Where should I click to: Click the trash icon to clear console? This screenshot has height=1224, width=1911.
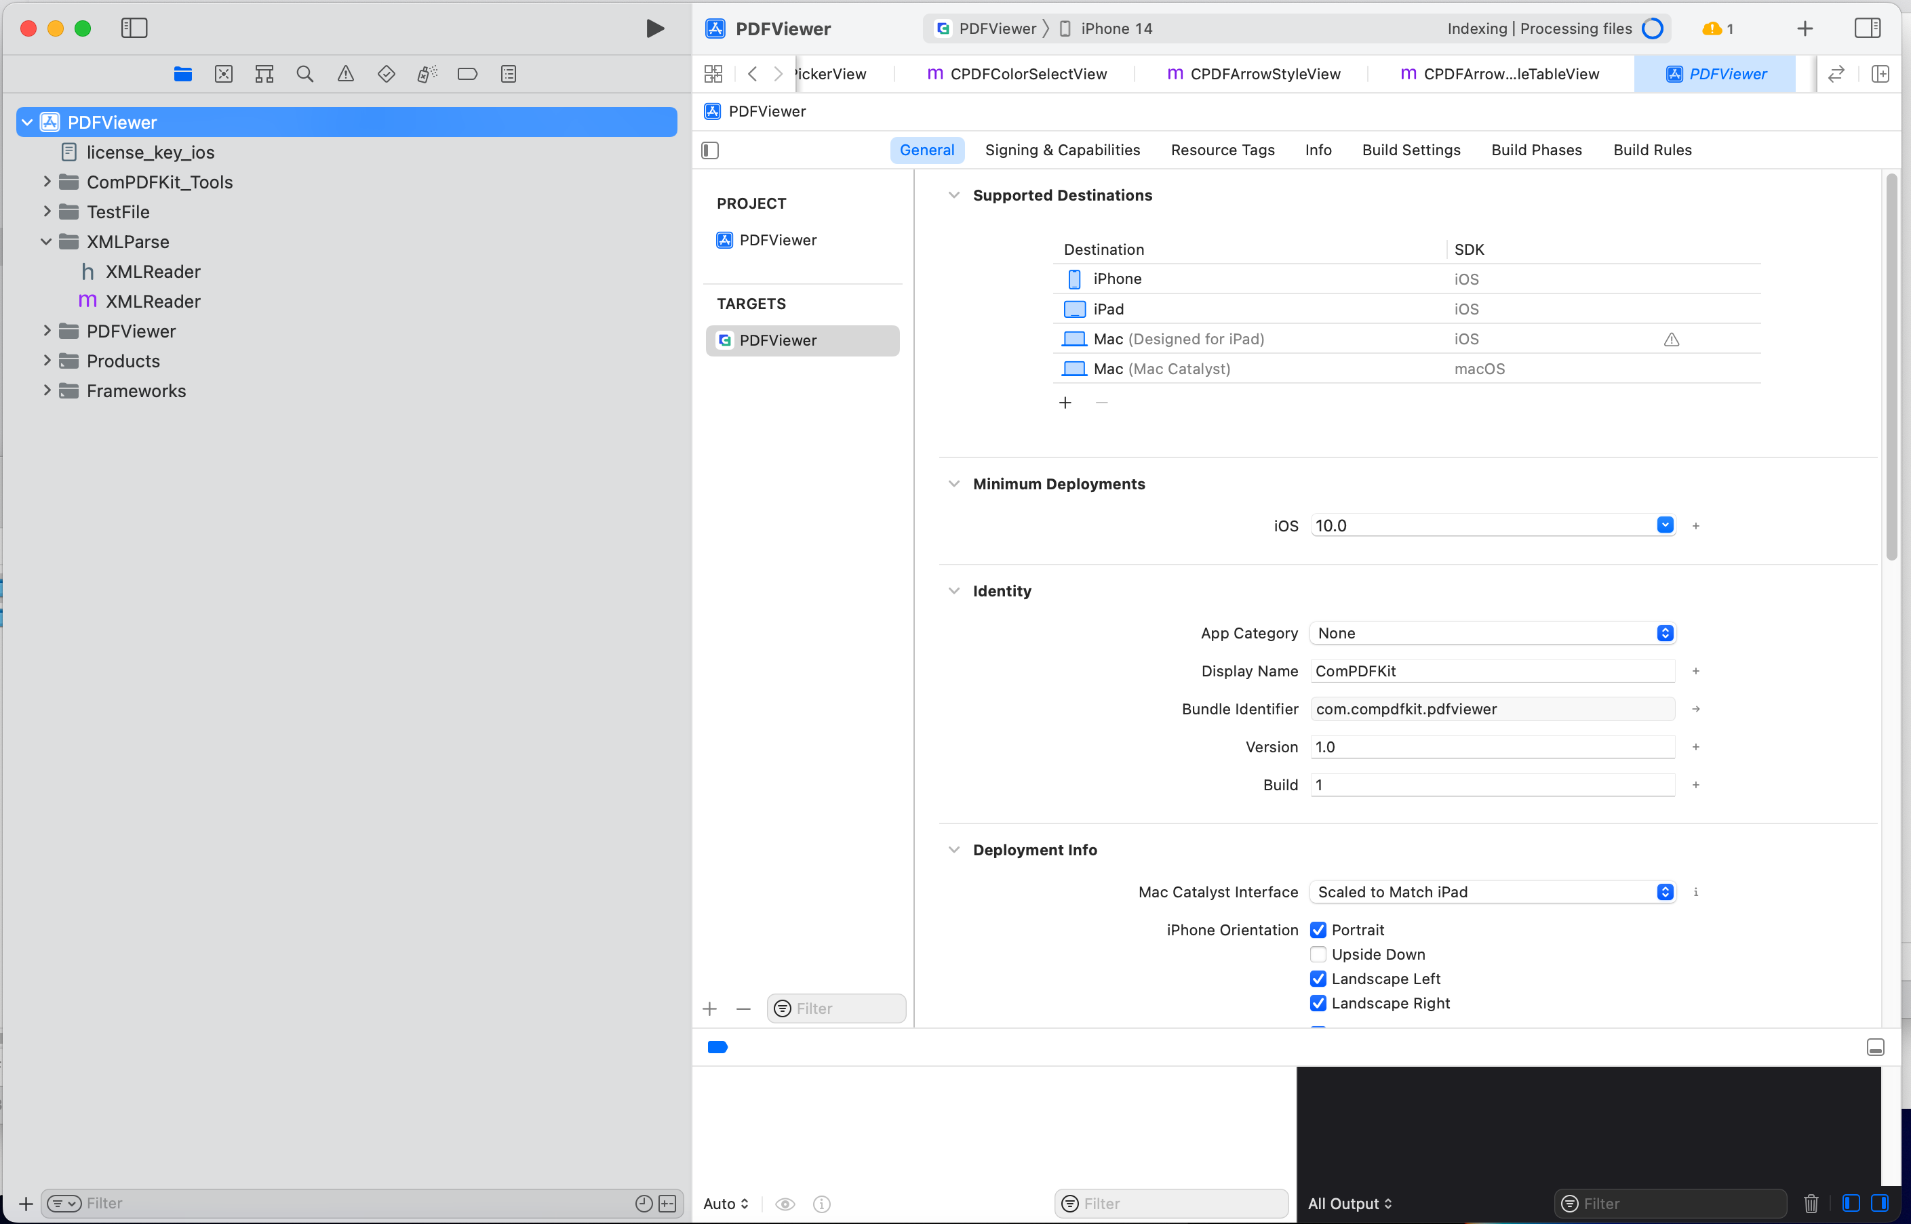1811,1204
